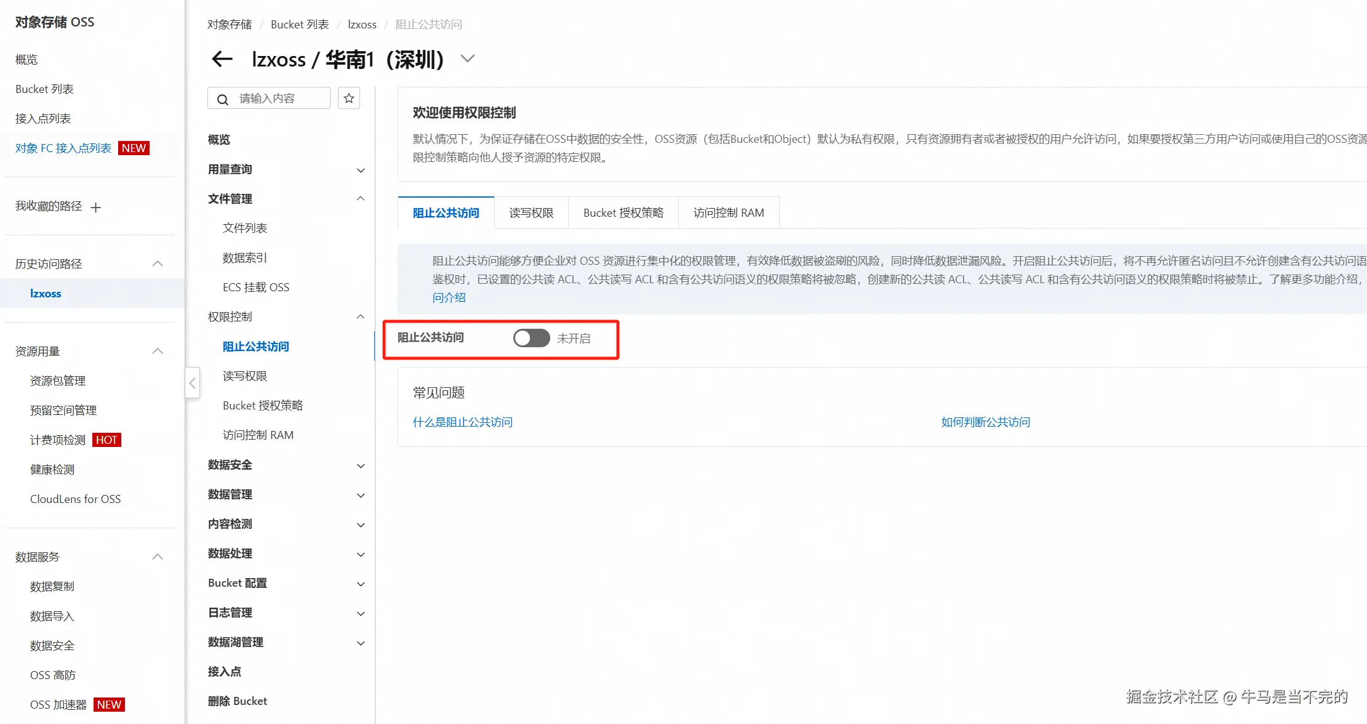Open the region dropdown chevron next to 华南1（深圳）
Viewport: 1367px width, 724px height.
pyautogui.click(x=468, y=59)
